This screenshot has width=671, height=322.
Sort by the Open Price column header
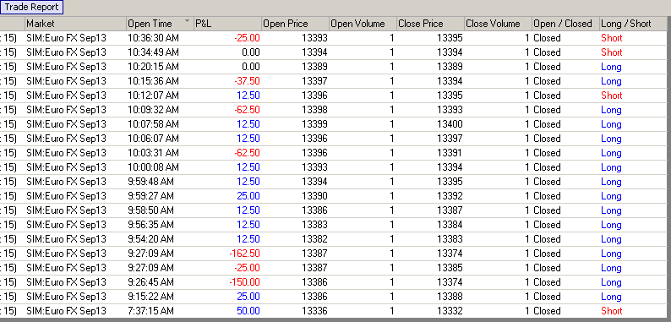[295, 24]
